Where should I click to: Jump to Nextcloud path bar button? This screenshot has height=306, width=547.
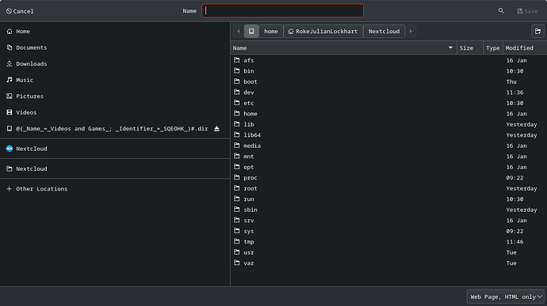tap(384, 32)
